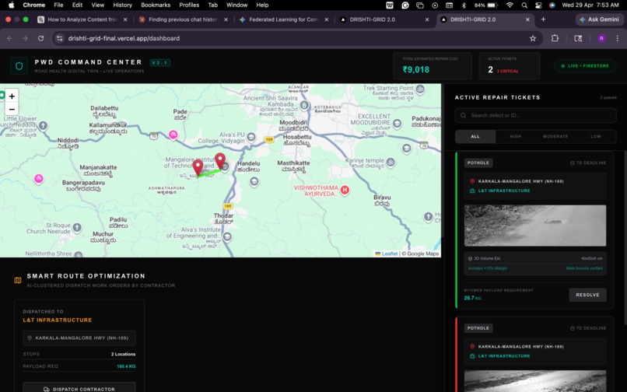The width and height of the screenshot is (627, 392).
Task: Click the Search defect or ID field
Action: [535, 116]
